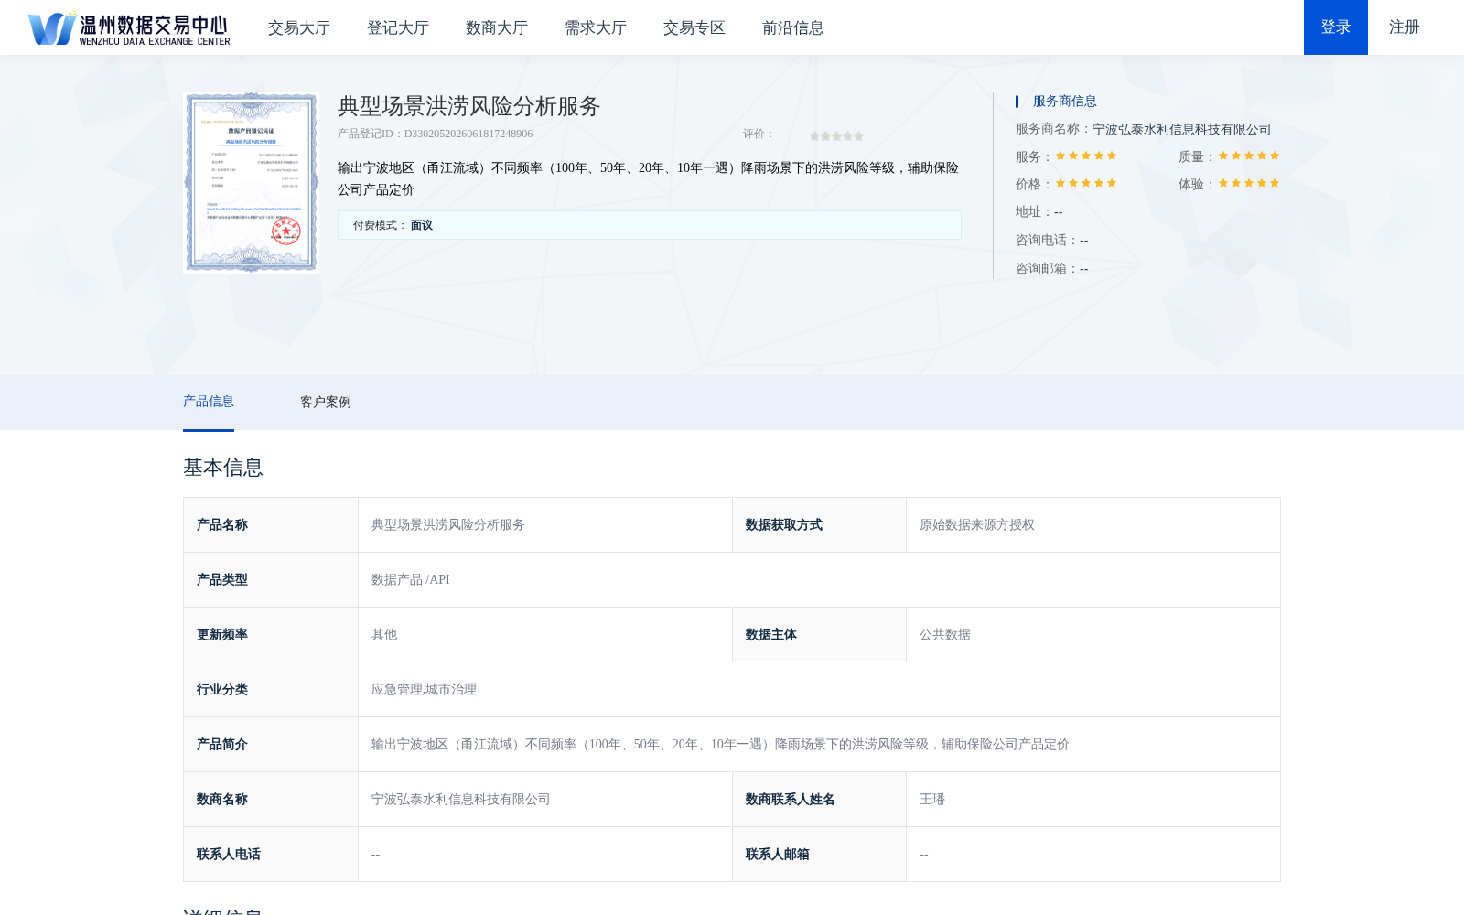Click the 数据产品 /API cell
Screen dimensions: 1464x915
click(x=819, y=580)
